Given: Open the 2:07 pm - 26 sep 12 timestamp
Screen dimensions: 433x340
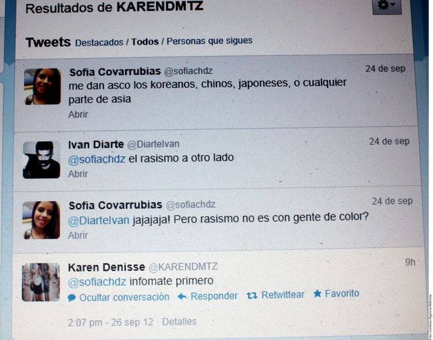Looking at the screenshot, I should click(111, 322).
